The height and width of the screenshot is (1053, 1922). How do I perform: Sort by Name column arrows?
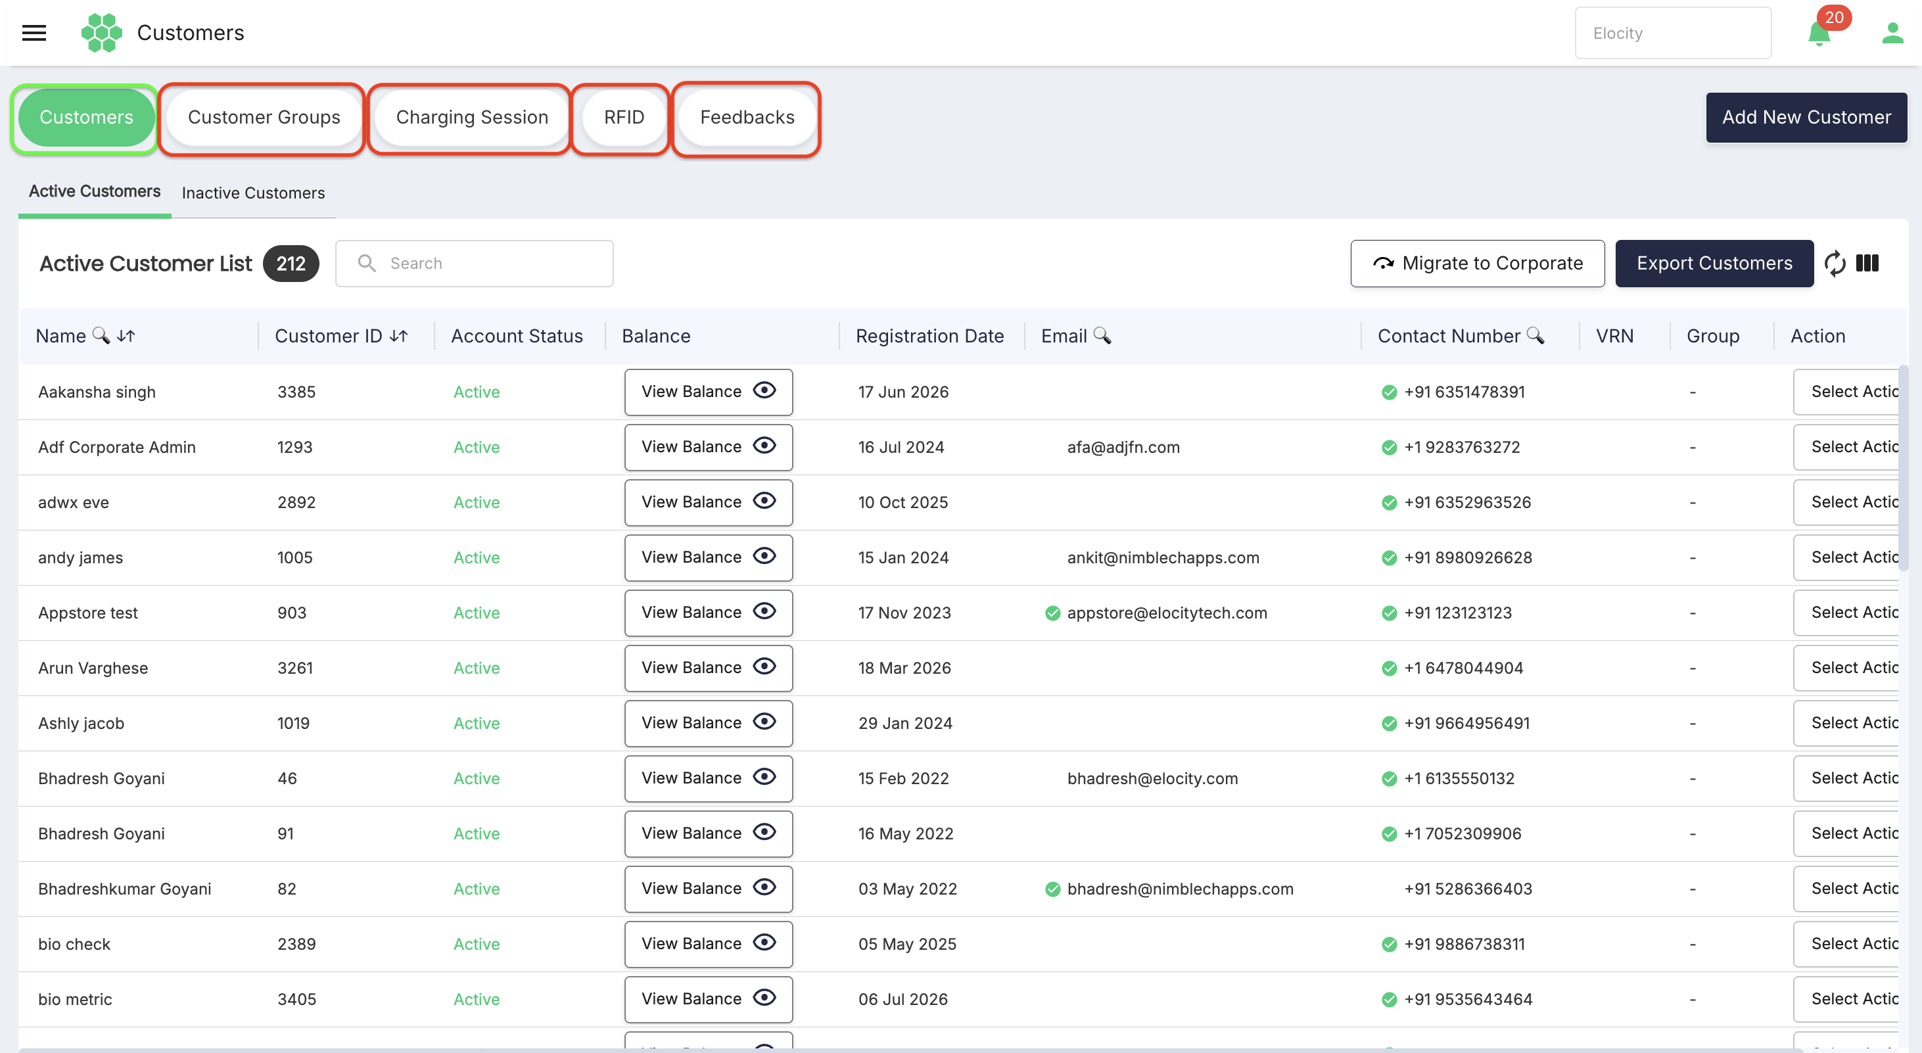pos(126,336)
